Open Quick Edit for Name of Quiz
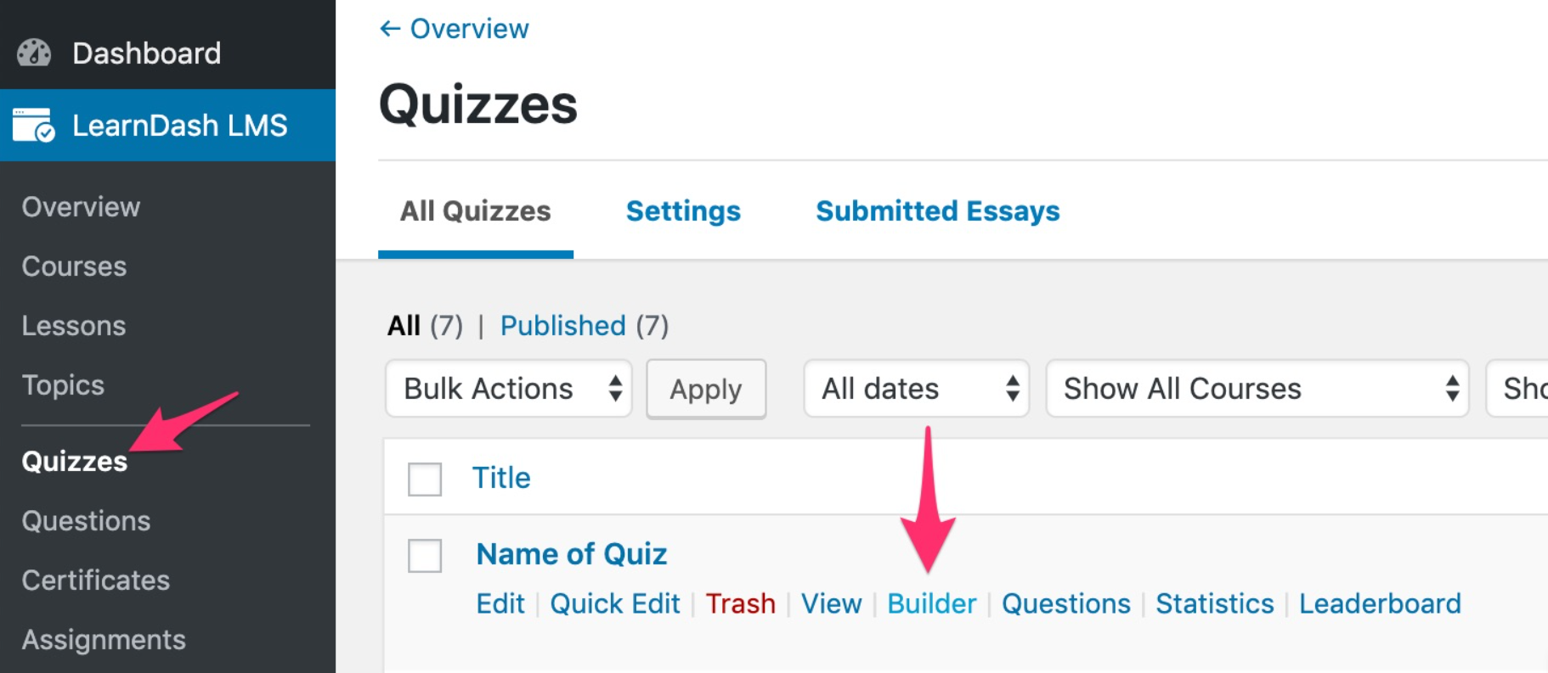The height and width of the screenshot is (673, 1548). coord(614,603)
